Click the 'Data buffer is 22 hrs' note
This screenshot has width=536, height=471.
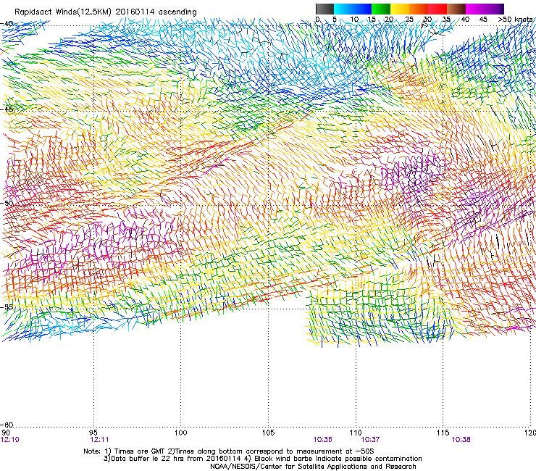tap(262, 459)
